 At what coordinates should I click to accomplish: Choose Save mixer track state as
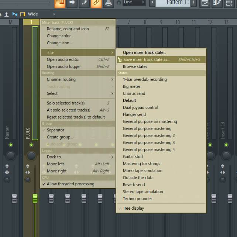coord(147,59)
